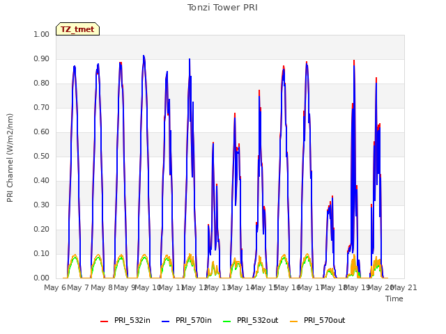
Task: Click the May 6 x-axis tick label
Action: click(x=55, y=287)
